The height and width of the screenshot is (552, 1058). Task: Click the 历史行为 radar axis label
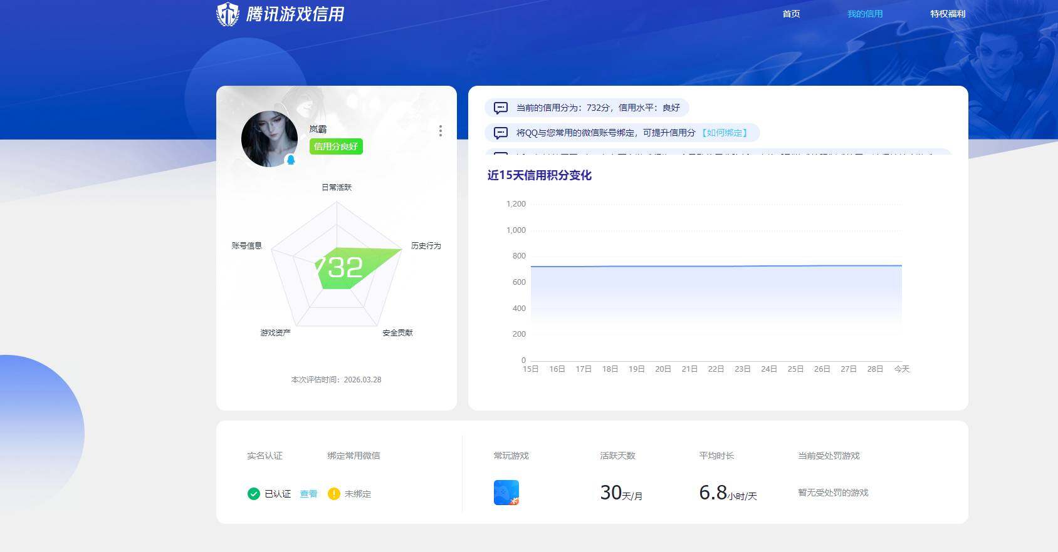[426, 245]
